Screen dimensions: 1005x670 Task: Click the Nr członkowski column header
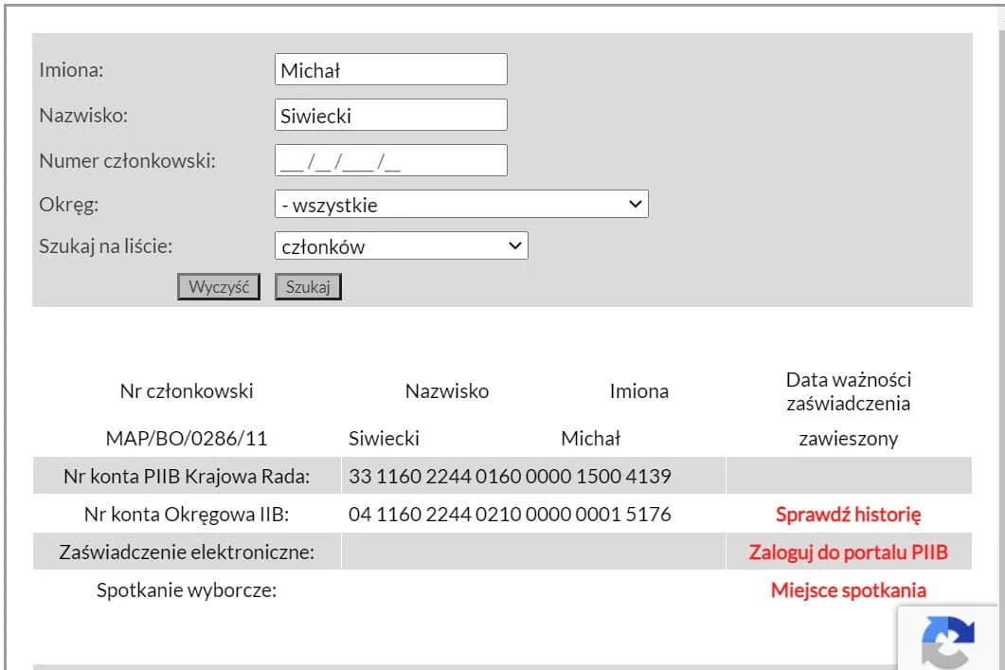pos(187,390)
